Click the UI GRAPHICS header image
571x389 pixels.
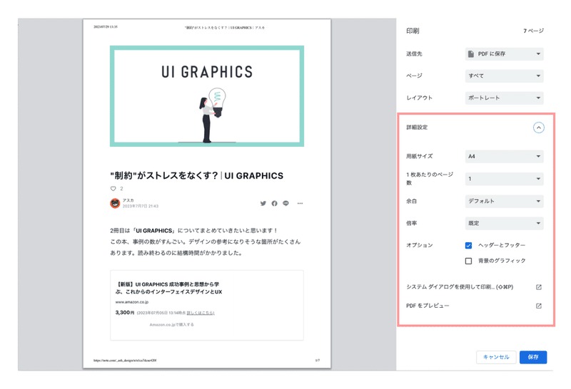tap(207, 96)
